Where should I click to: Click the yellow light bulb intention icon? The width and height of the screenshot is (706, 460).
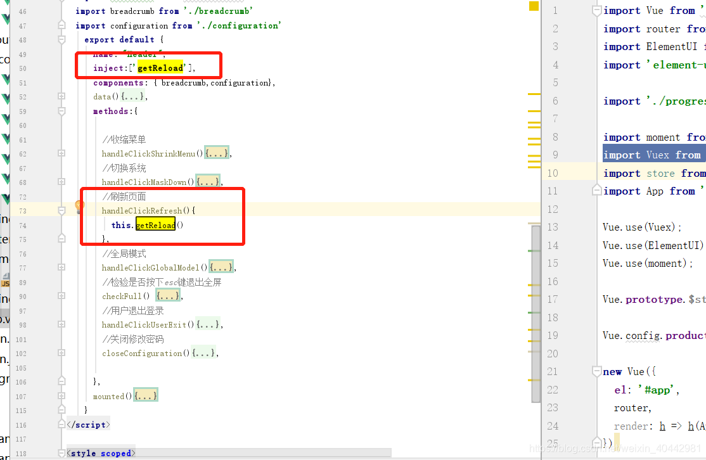pyautogui.click(x=79, y=207)
